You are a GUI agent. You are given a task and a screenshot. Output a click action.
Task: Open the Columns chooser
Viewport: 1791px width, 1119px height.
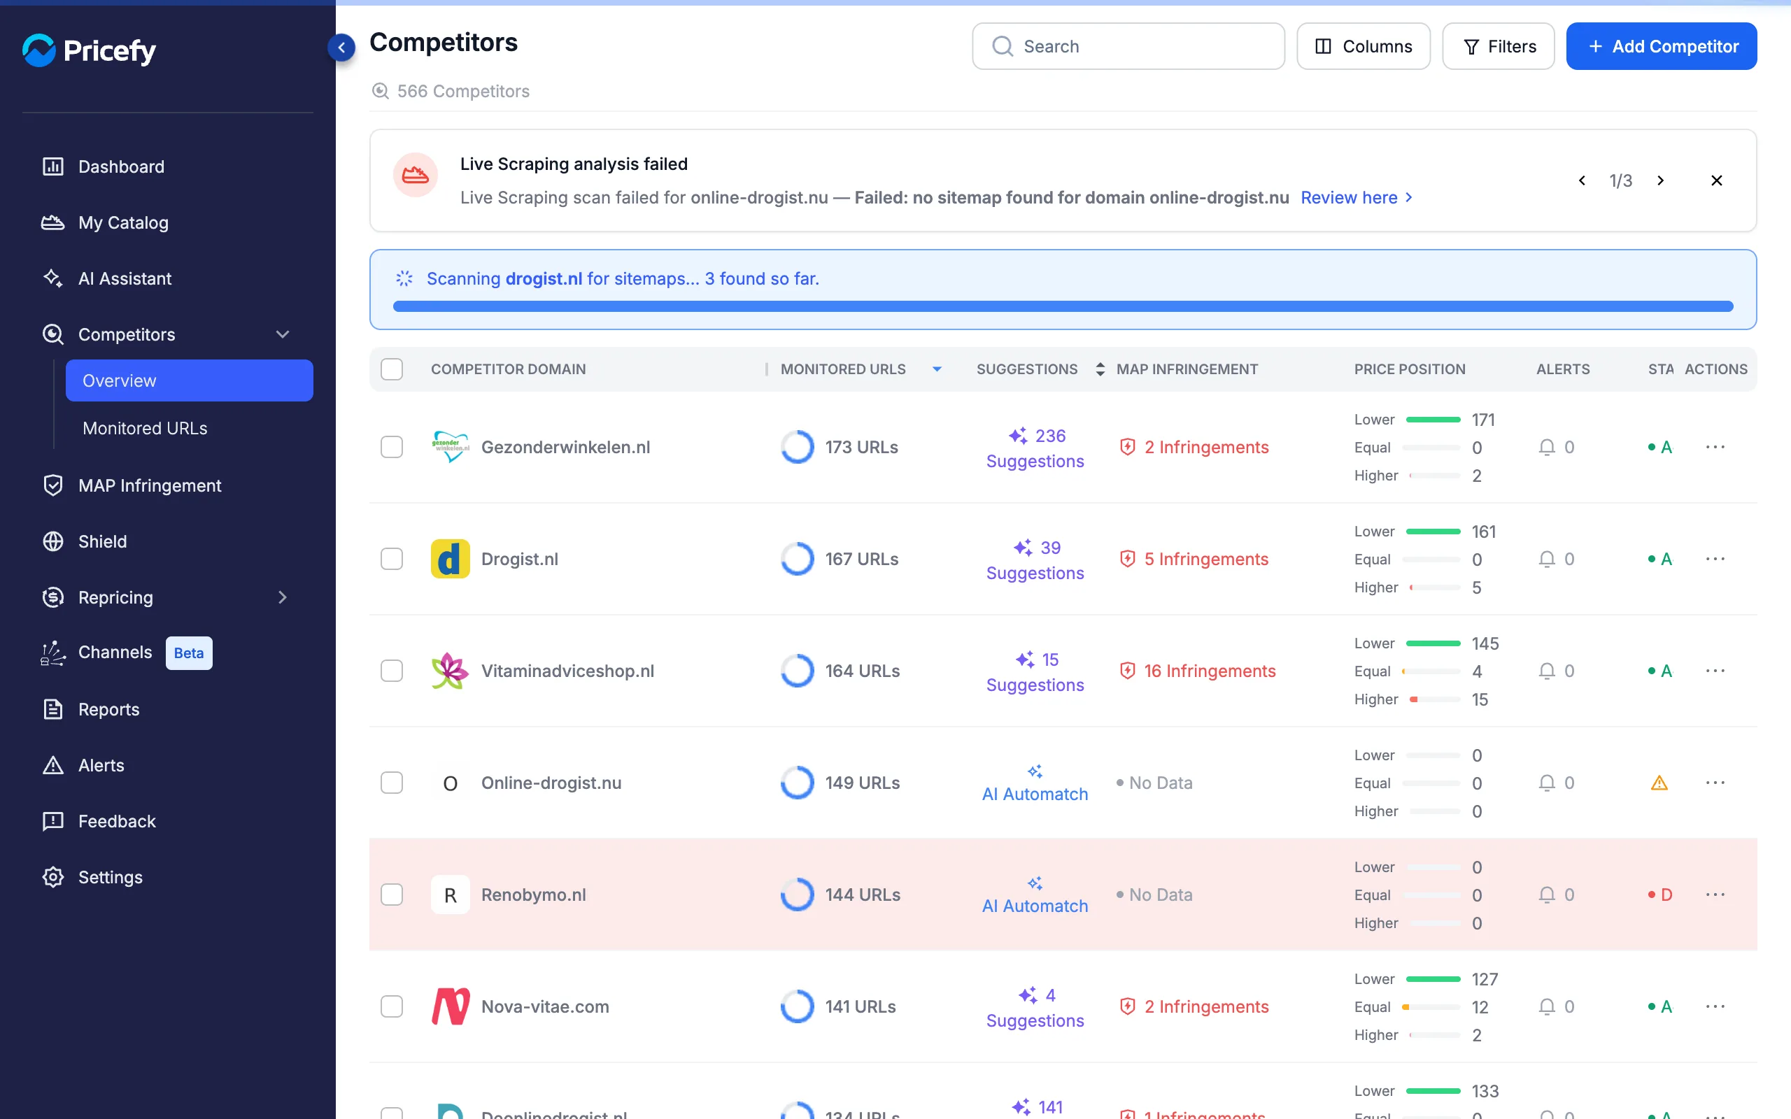(1364, 47)
